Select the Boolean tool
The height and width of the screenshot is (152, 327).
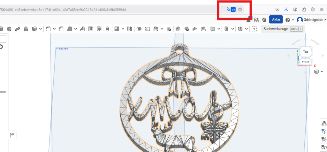(139, 29)
